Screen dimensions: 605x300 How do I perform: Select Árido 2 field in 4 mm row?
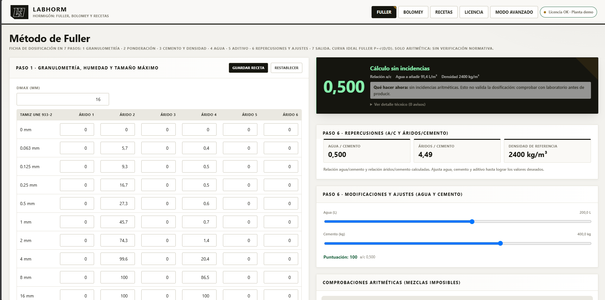118,259
